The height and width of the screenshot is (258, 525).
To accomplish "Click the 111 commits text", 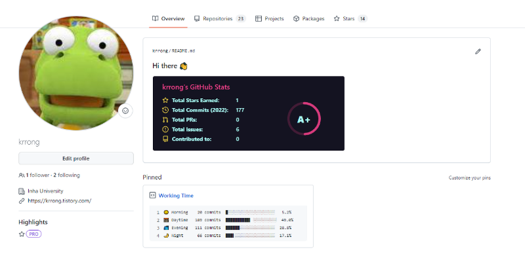I will [208, 228].
